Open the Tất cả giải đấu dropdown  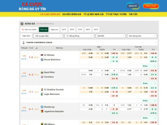(48, 36)
